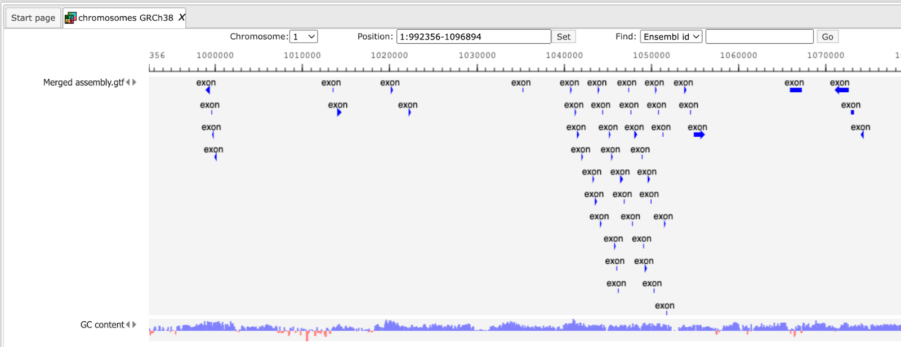
Task: Click the Find search text field
Action: (x=759, y=37)
